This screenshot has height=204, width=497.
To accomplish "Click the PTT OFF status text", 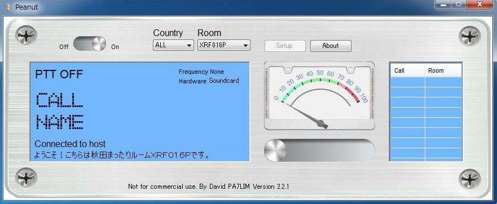I will [59, 74].
